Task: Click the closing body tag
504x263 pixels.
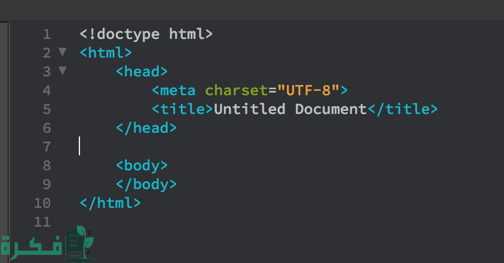Action: tap(146, 184)
